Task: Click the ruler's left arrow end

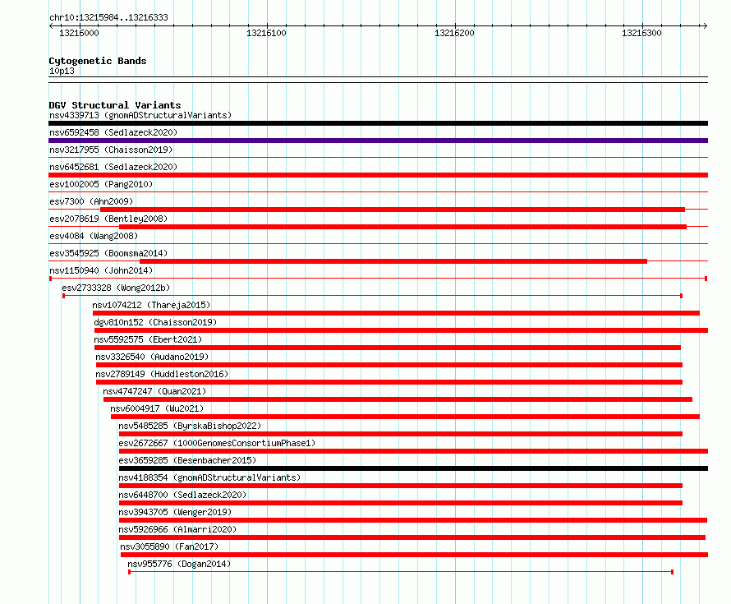Action: pyautogui.click(x=51, y=25)
